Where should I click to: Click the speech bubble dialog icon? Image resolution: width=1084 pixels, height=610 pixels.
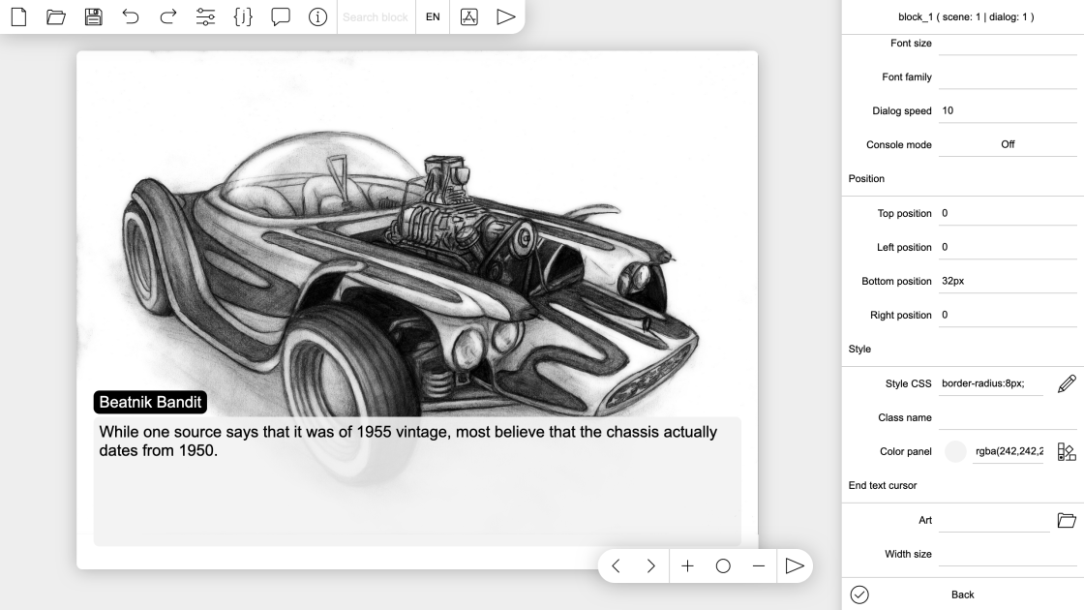coord(280,16)
